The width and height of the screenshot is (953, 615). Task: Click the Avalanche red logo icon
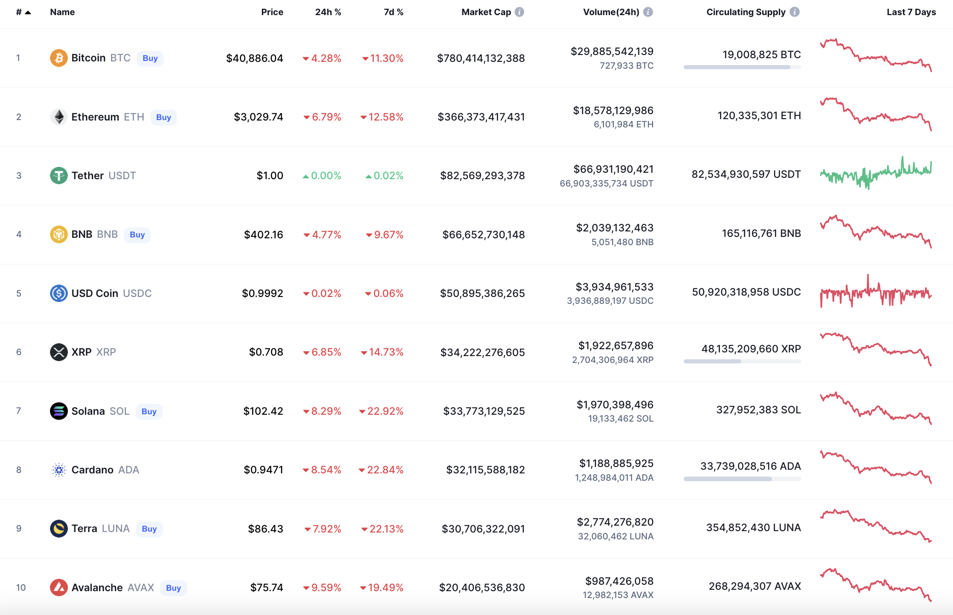(x=58, y=588)
